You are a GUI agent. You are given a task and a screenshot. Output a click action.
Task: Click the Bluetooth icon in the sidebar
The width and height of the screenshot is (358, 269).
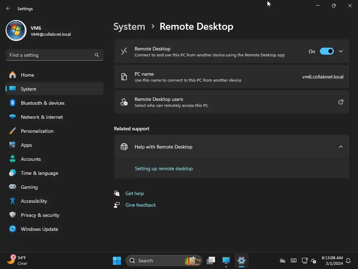13,103
